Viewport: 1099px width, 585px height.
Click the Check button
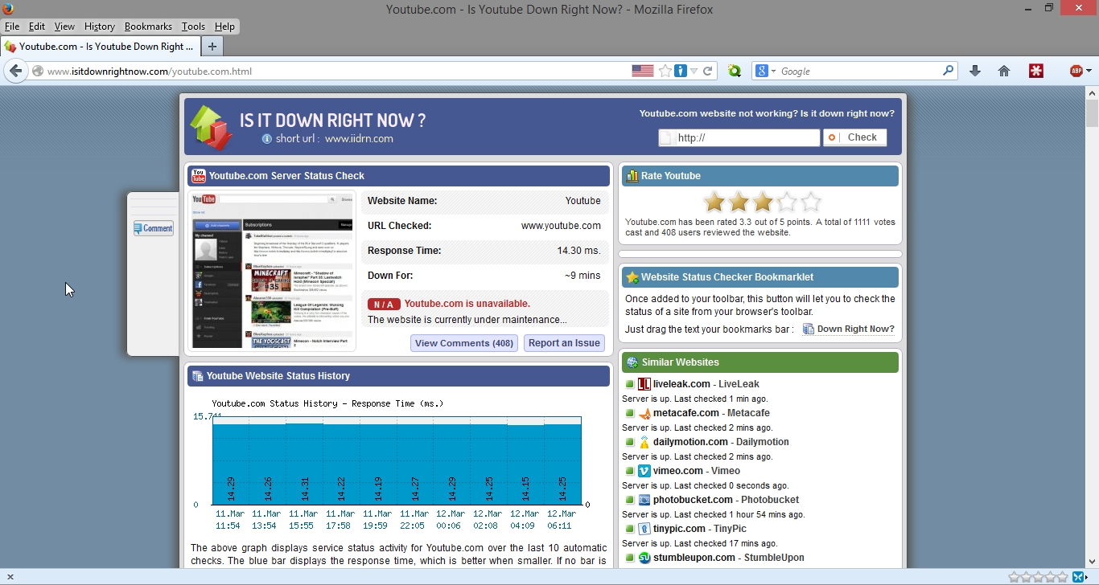click(x=855, y=137)
